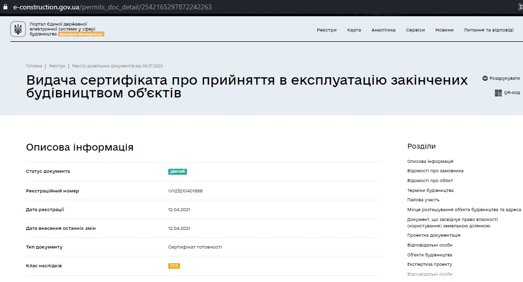Open the Карта page
The height and width of the screenshot is (282, 523).
pyautogui.click(x=354, y=30)
